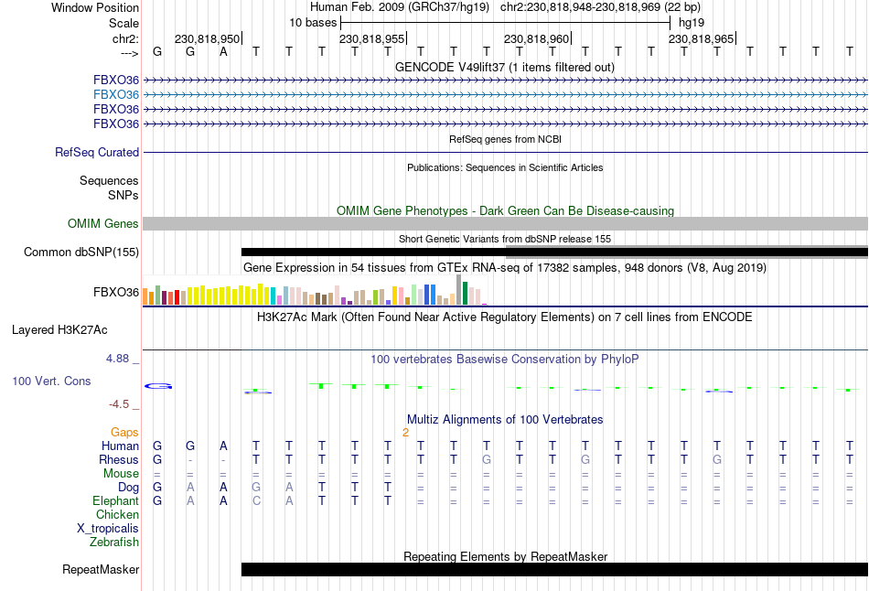Click the X_tropicalis species label
869x591 pixels.
(x=108, y=529)
